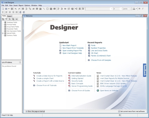Select the Insert line tool
149x118 pixels.
pyautogui.click(x=44, y=9)
